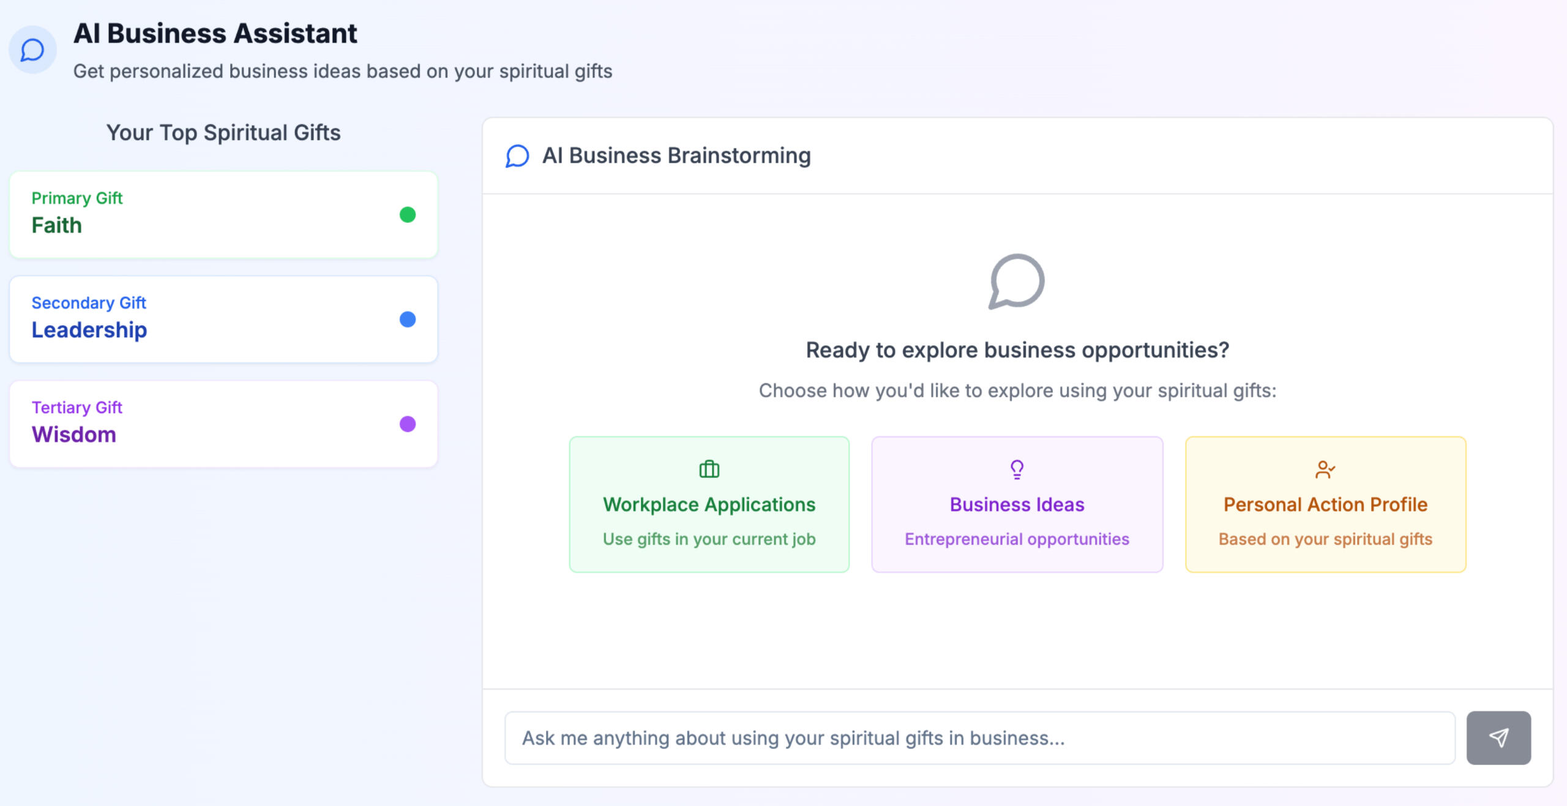The image size is (1567, 806).
Task: Click the person-check icon for Personal Action Profile
Action: point(1325,469)
